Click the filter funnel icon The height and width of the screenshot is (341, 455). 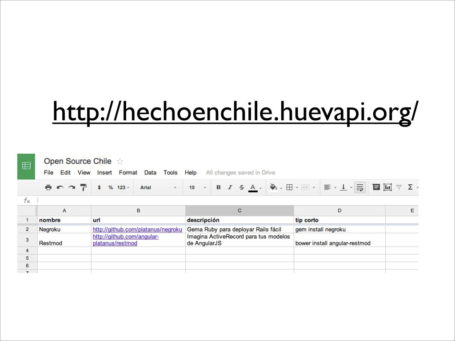pos(399,187)
